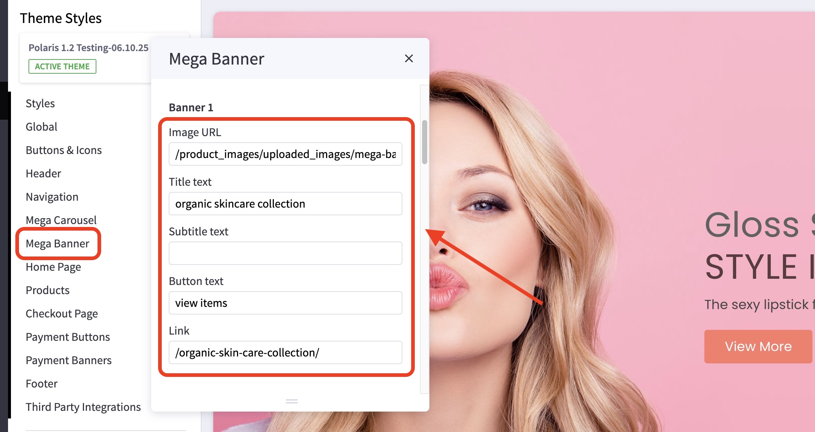Close the Mega Banner panel
815x432 pixels.
pyautogui.click(x=409, y=58)
